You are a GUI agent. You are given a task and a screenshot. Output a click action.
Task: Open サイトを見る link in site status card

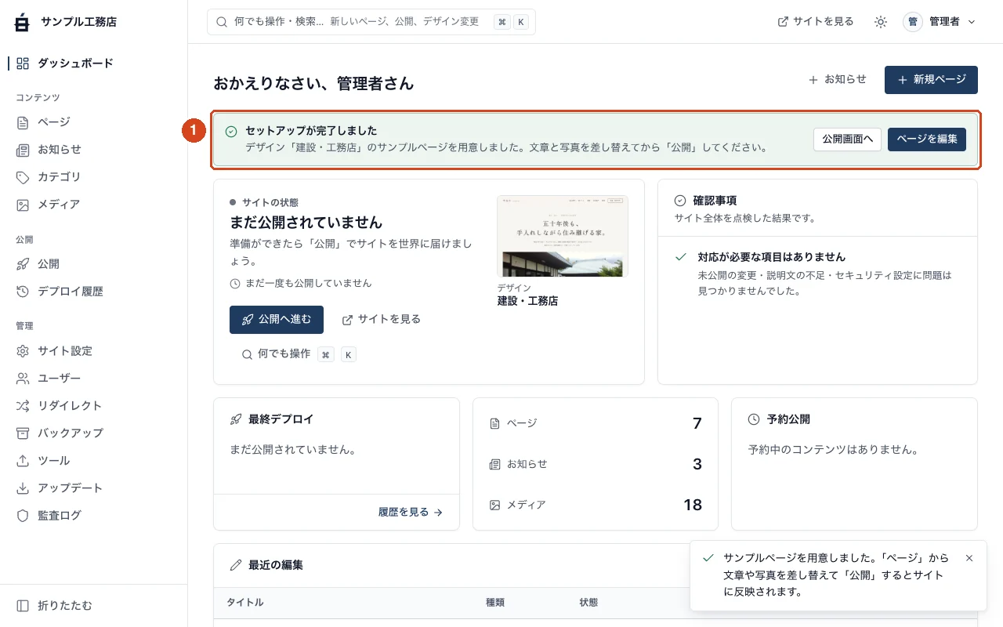point(382,320)
